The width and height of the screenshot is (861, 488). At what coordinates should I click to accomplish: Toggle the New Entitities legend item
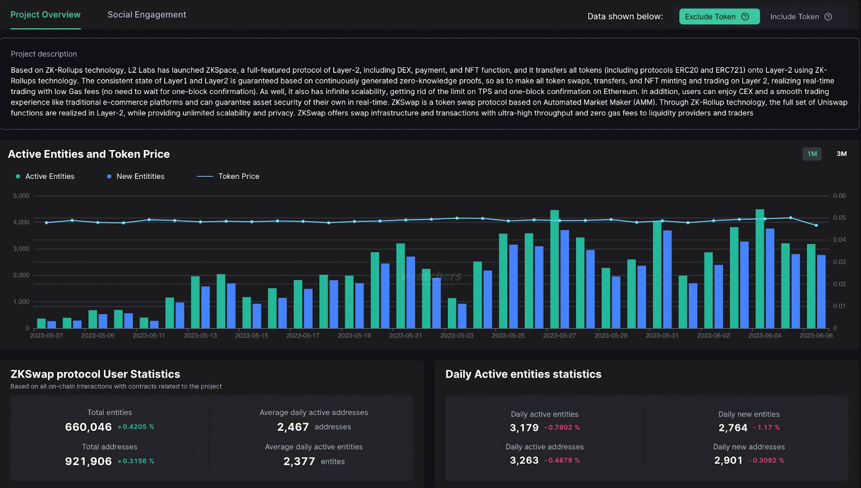[x=136, y=176]
